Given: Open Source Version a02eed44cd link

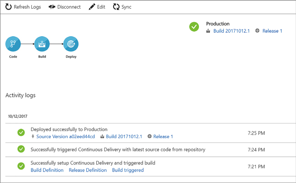Looking at the screenshot, I should coord(65,136).
